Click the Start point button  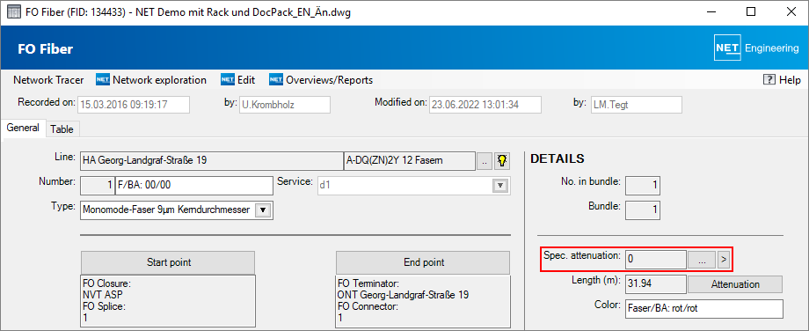168,262
